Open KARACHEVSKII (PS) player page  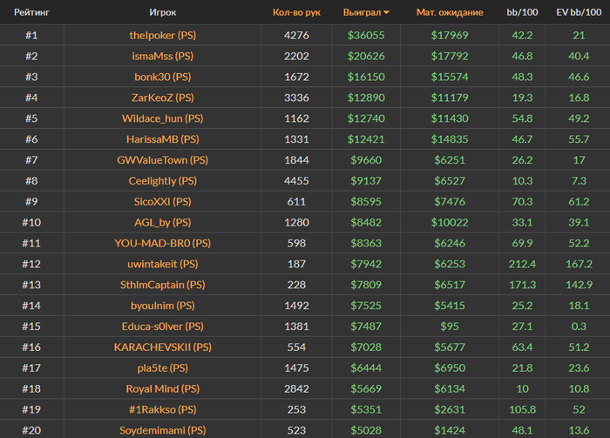point(163,347)
